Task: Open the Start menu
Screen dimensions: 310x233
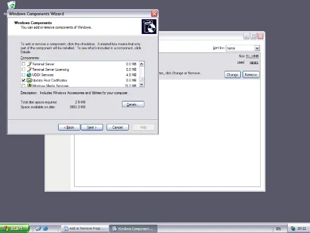Action: 15,229
